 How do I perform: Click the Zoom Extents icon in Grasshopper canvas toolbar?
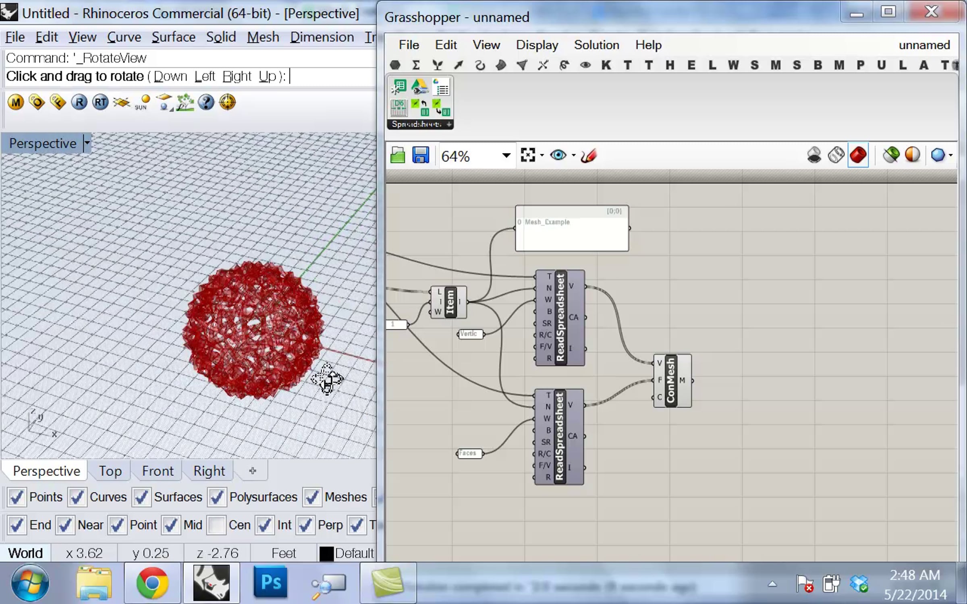tap(527, 155)
